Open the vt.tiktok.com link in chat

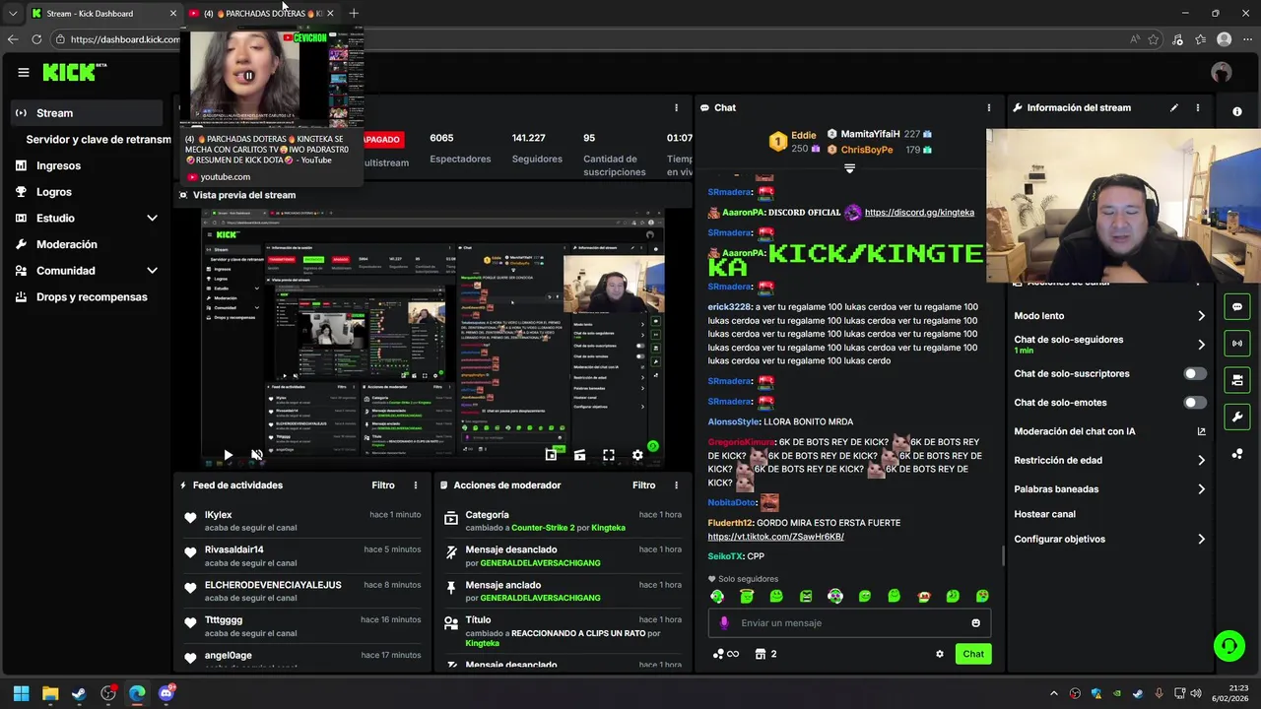(x=775, y=537)
